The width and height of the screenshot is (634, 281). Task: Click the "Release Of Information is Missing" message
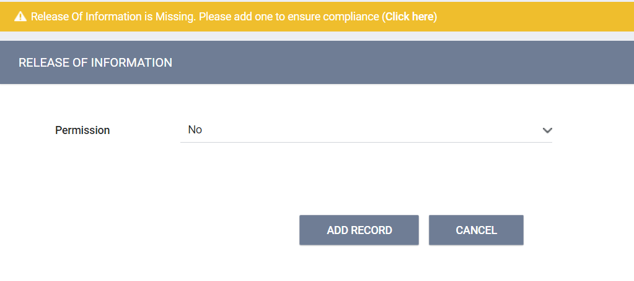112,17
